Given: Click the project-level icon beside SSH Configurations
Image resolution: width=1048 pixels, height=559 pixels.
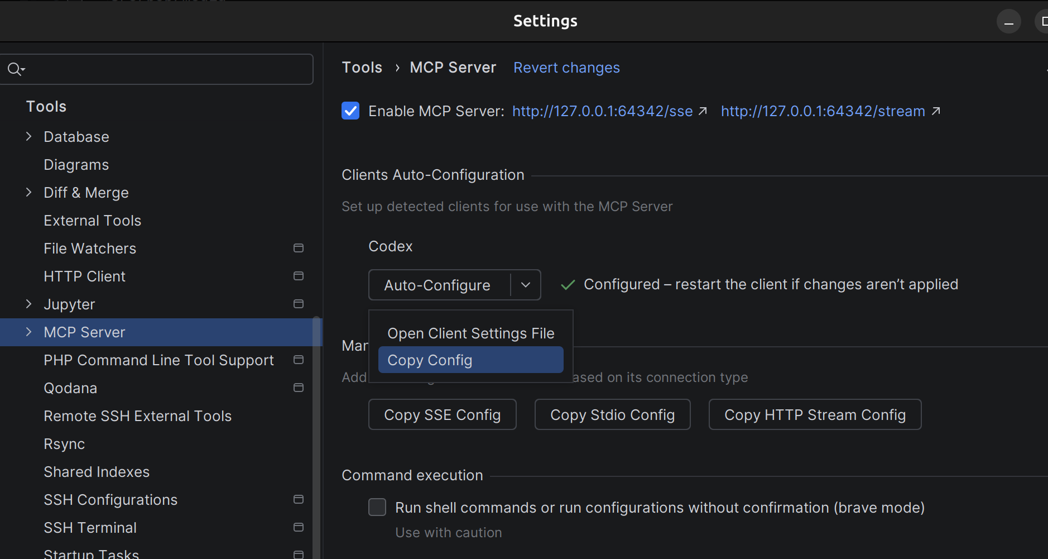Looking at the screenshot, I should click(299, 499).
